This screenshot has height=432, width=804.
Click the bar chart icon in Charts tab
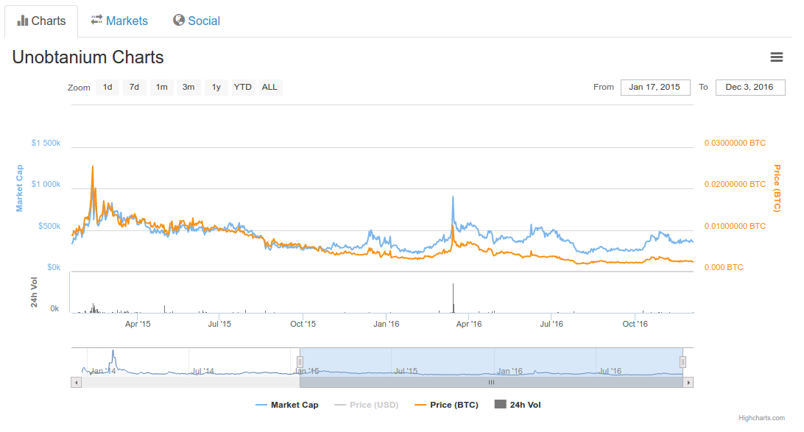click(x=23, y=21)
